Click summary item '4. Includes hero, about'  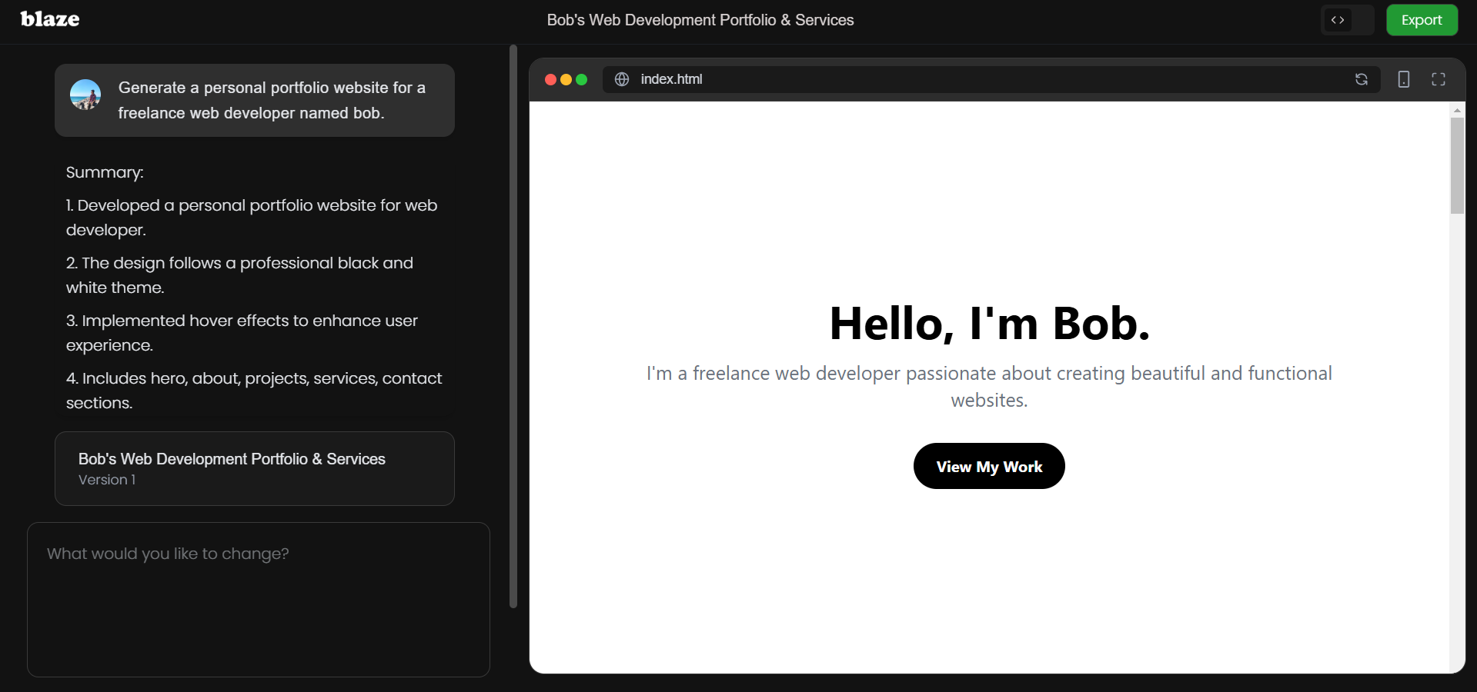254,391
